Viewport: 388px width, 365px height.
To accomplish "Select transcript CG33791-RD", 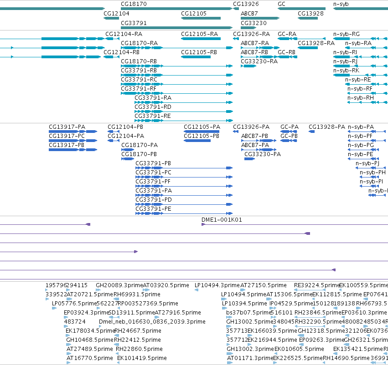I will click(184, 112).
